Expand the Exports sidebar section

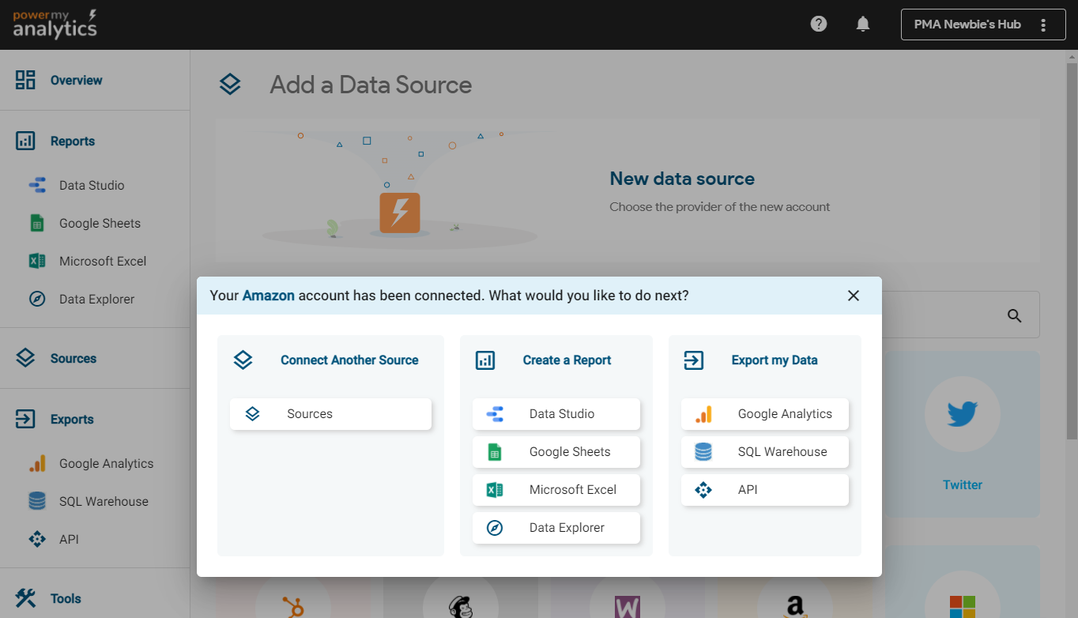[x=71, y=420]
